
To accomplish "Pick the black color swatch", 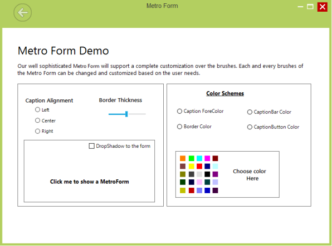I will [207, 174].
